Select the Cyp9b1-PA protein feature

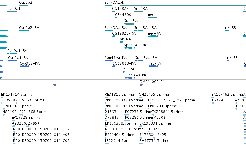tap(12, 61)
